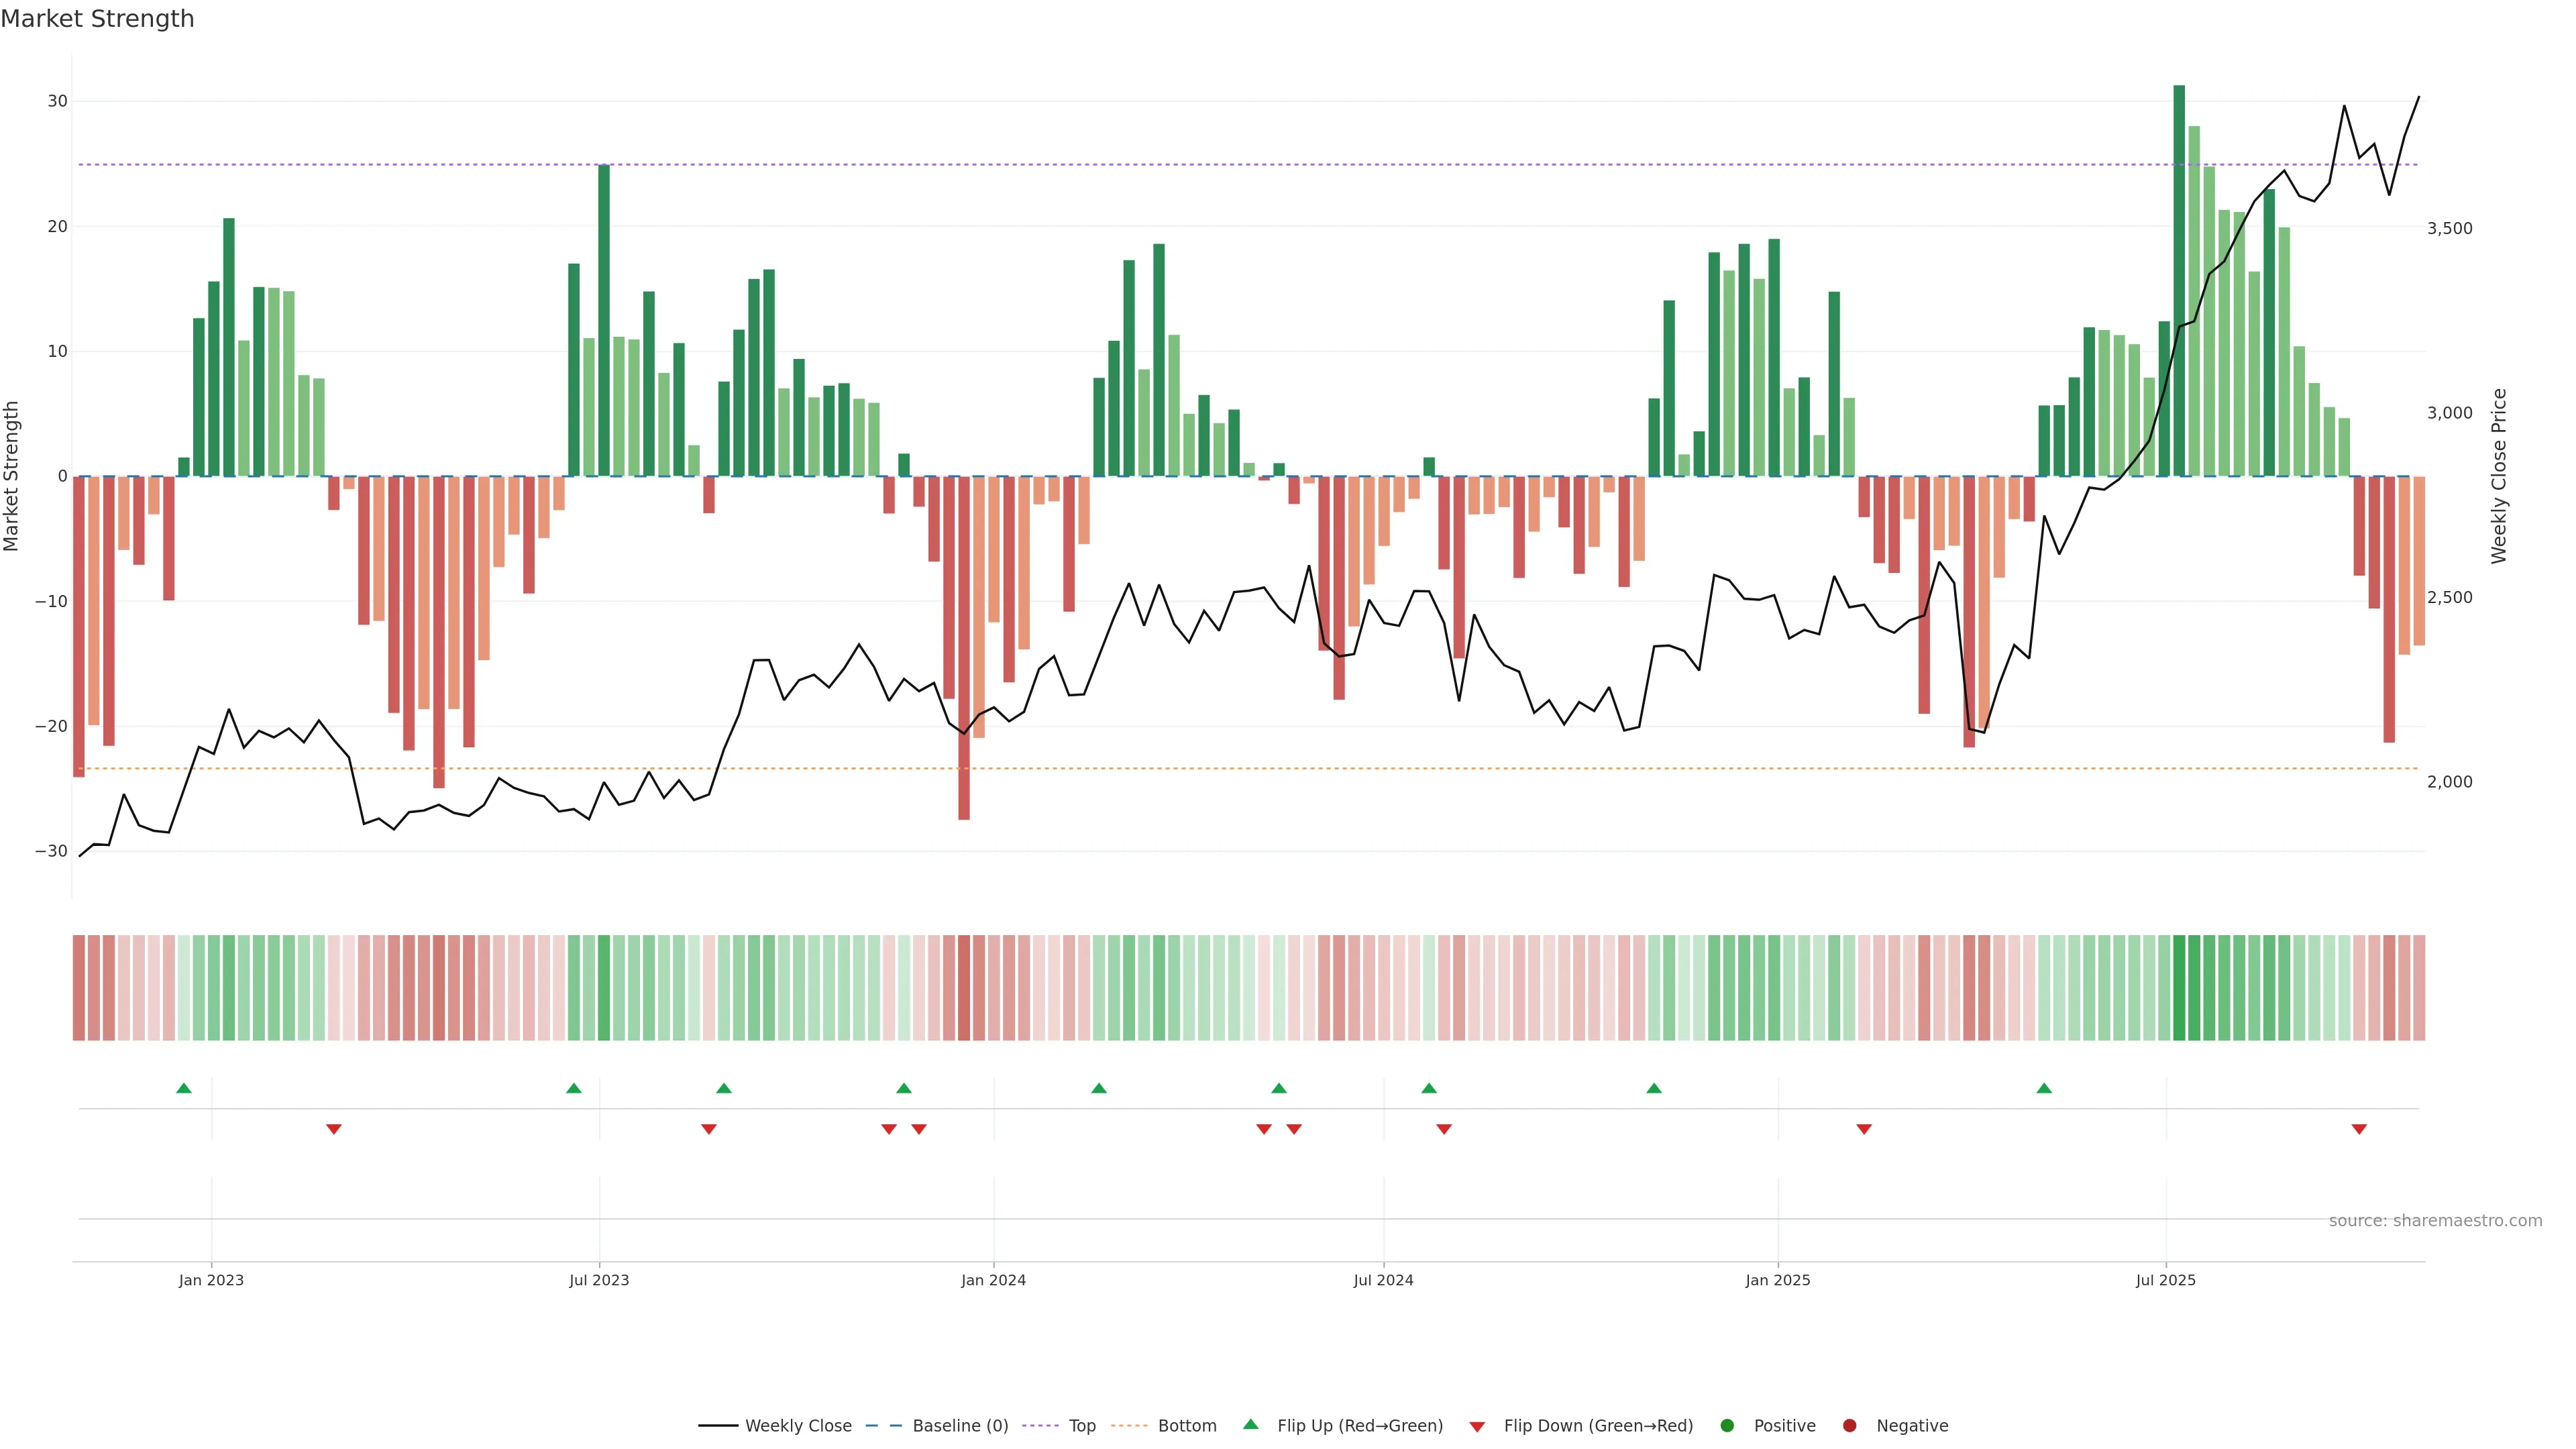Screen dimensions: 2576x1449
Task: Click the first green flip-up marker before Jan 2023
Action: pyautogui.click(x=184, y=1088)
